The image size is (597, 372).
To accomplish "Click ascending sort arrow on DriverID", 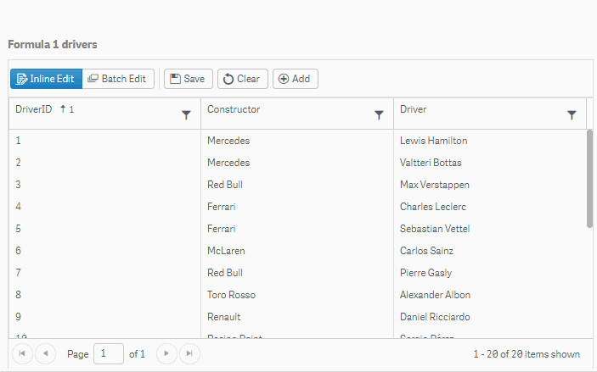I will point(63,109).
